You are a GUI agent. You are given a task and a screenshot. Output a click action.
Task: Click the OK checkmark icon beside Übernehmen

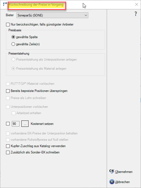coord(112,172)
